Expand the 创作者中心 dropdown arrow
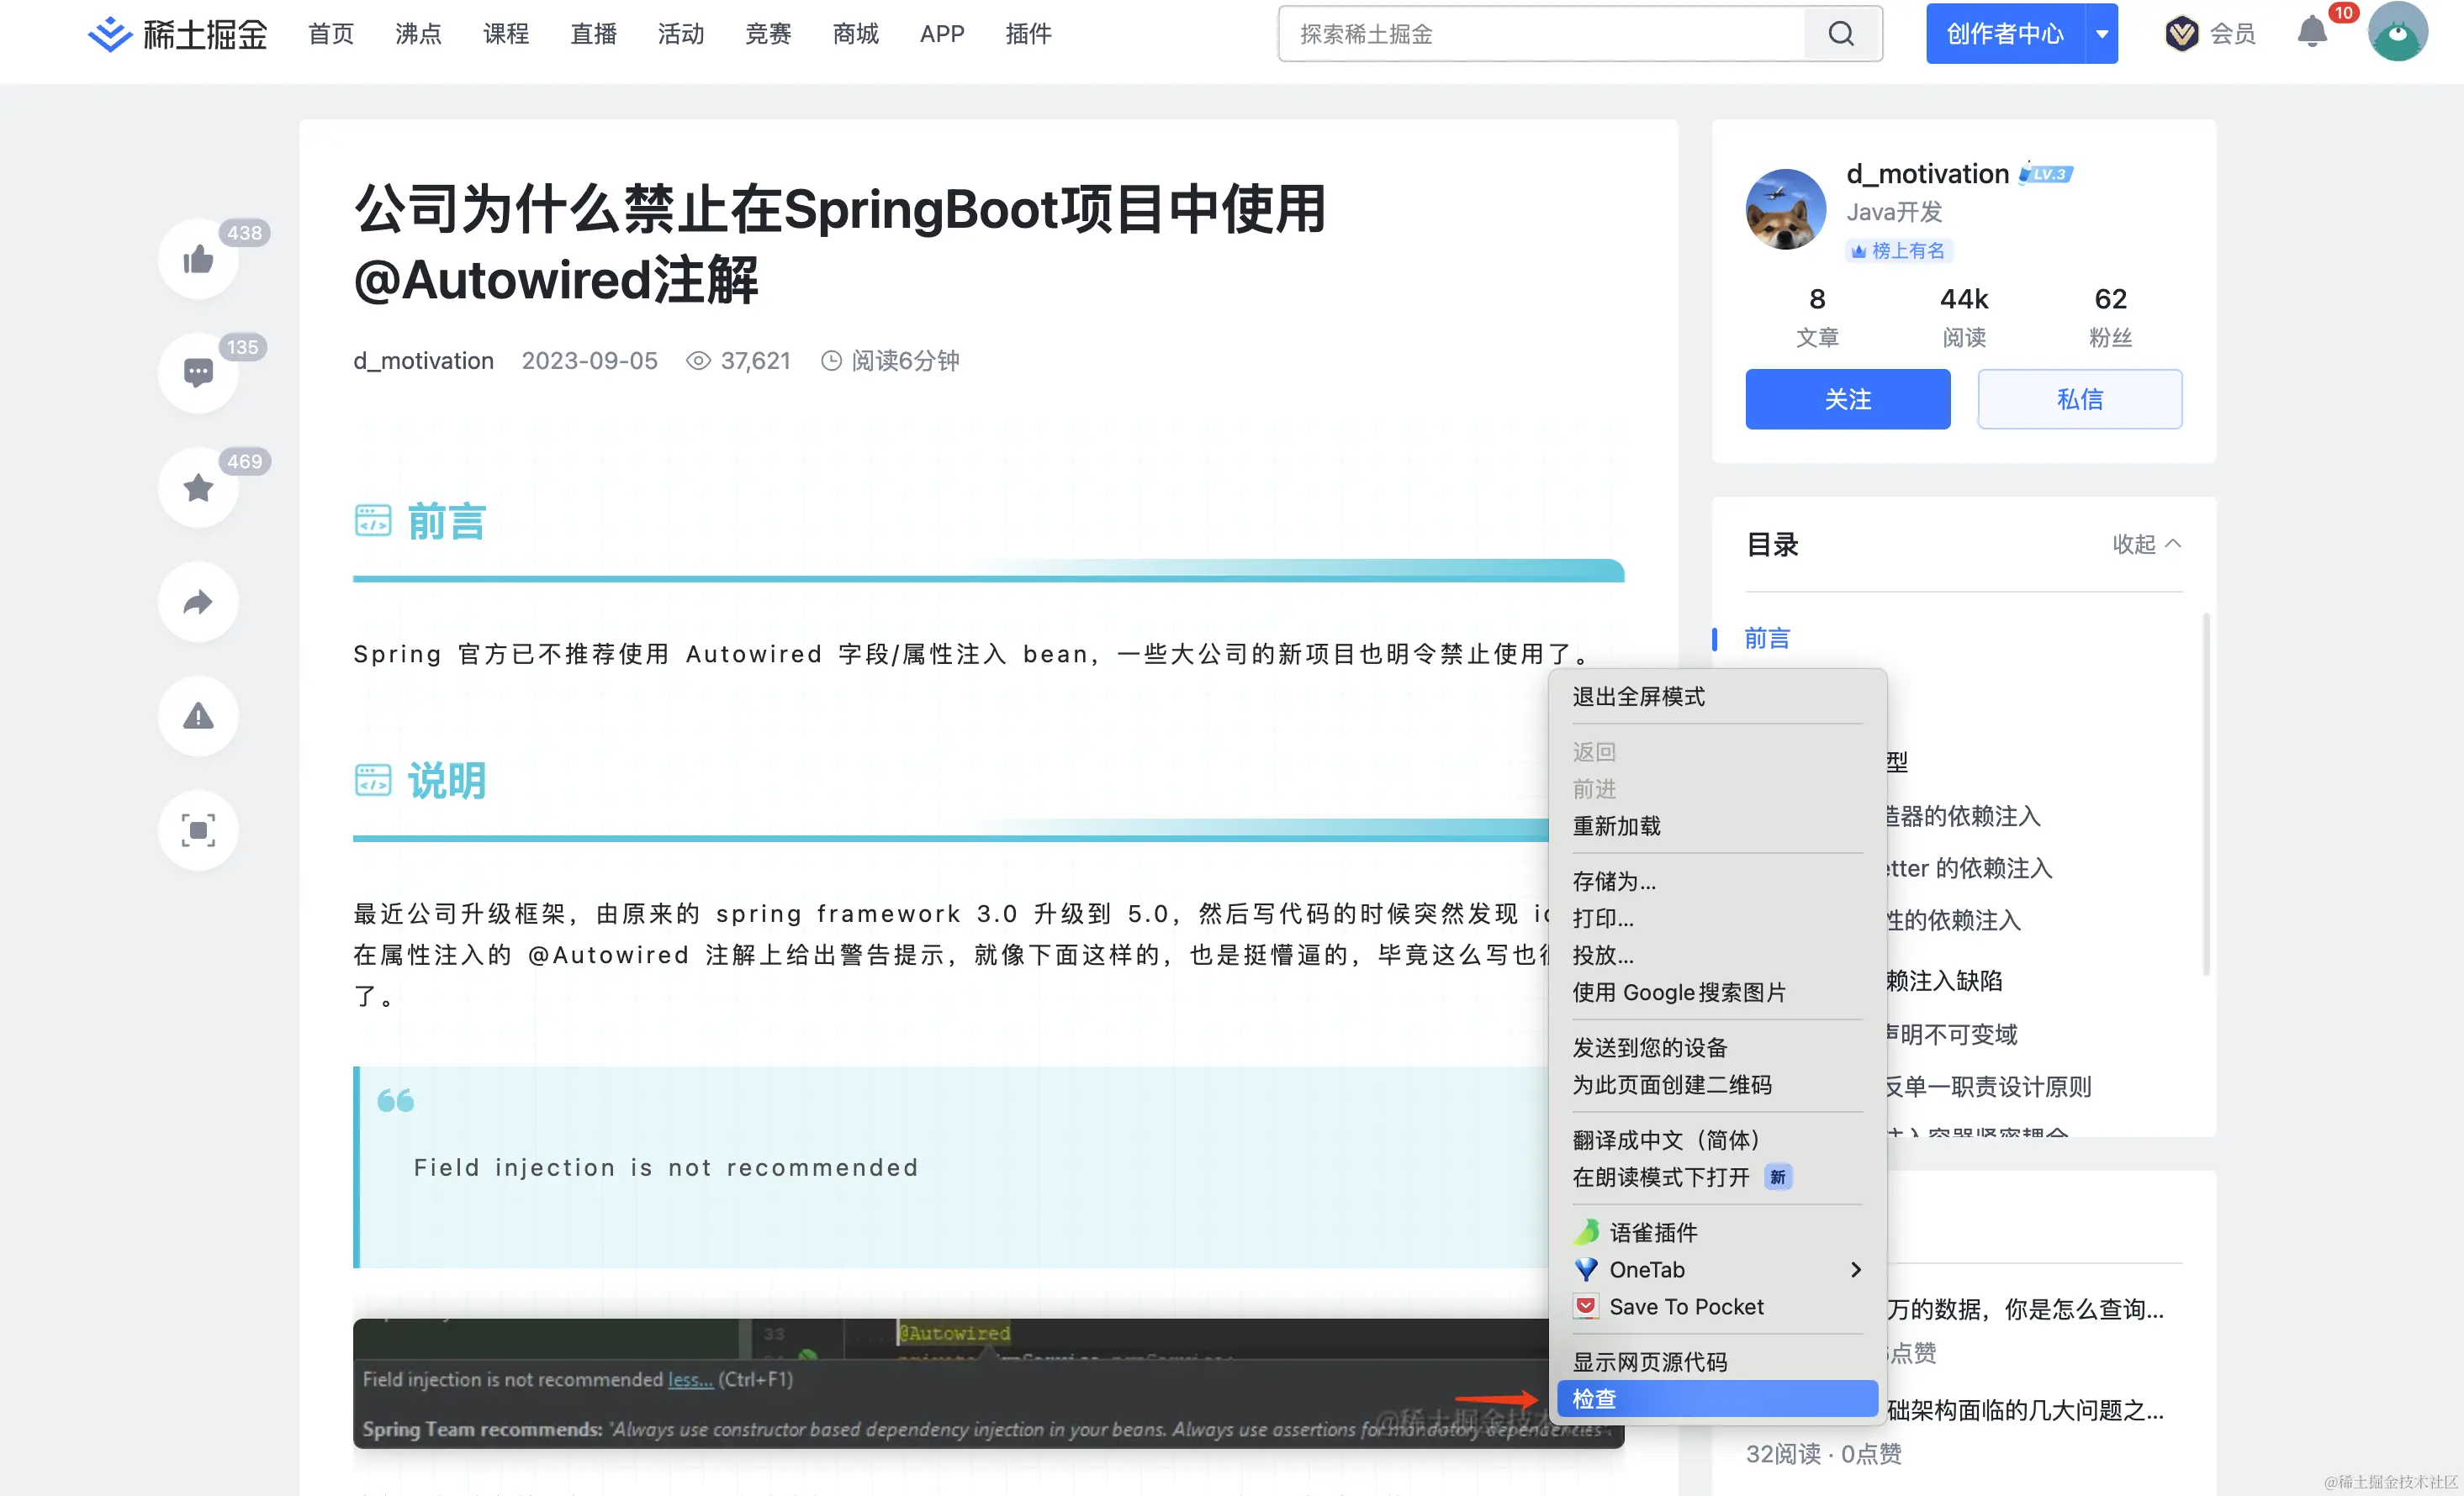The height and width of the screenshot is (1496, 2464). point(2102,34)
